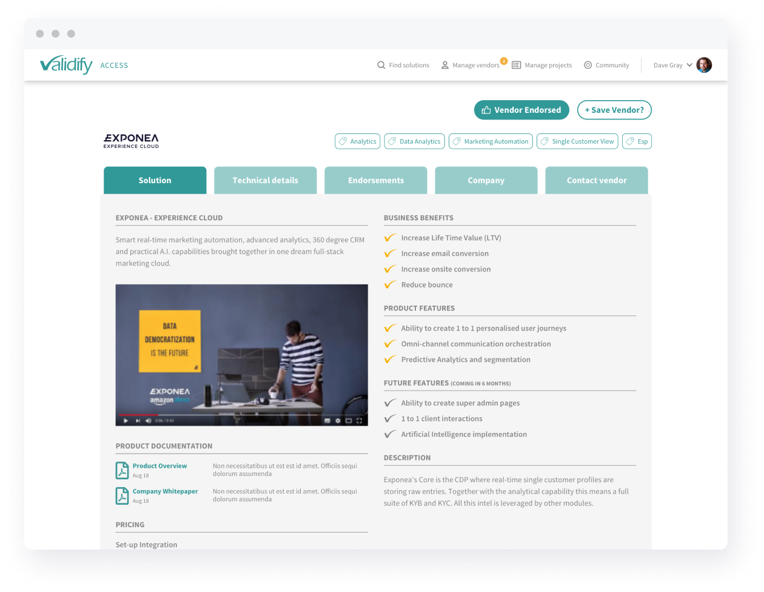Viewport: 764px width, 592px height.
Task: Click the ACCESS label by logo
Action: 114,66
